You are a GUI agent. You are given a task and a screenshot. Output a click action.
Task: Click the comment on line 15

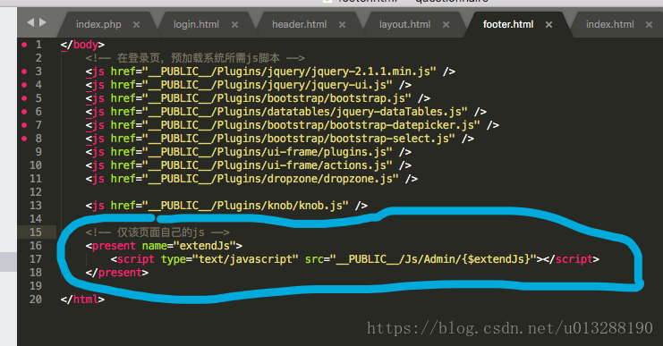(x=157, y=232)
